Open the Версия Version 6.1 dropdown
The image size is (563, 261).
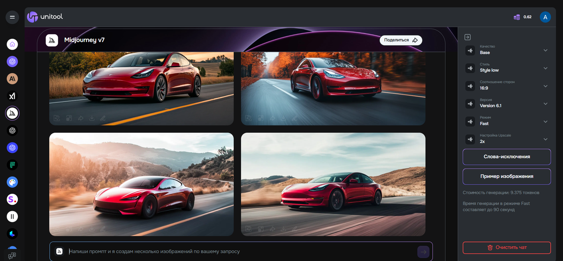507,103
